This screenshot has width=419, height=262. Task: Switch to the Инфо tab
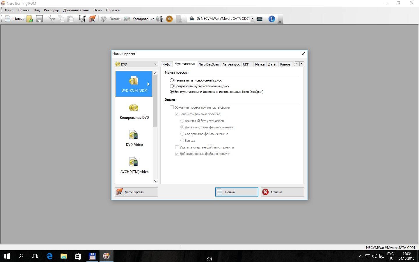click(166, 64)
